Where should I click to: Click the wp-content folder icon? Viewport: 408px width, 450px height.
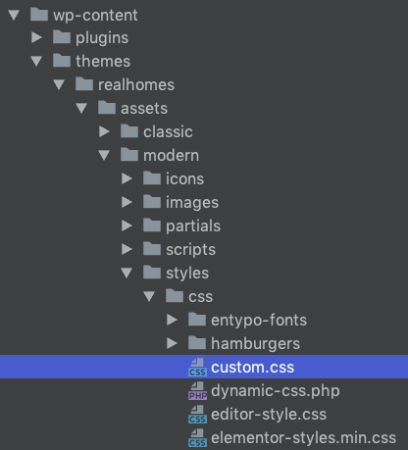39,15
